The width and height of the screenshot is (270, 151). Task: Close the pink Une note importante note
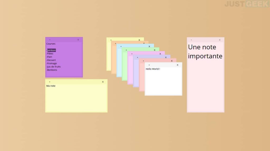point(220,40)
